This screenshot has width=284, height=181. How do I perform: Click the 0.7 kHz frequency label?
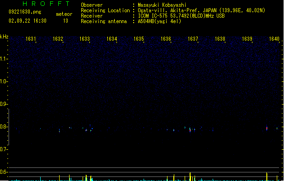tap(4, 149)
